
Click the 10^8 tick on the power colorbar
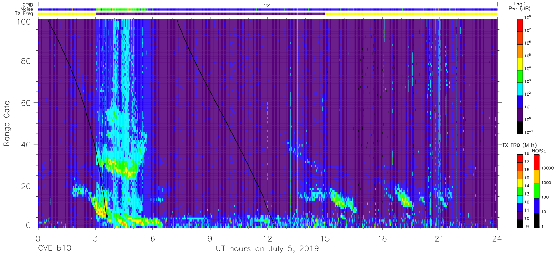click(x=528, y=18)
